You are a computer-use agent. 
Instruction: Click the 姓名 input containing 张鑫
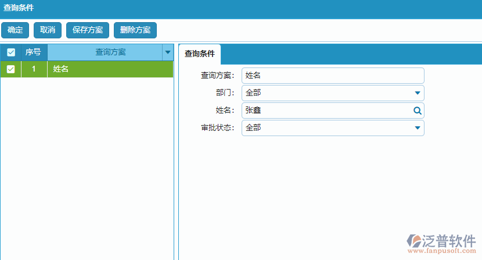pyautogui.click(x=325, y=111)
